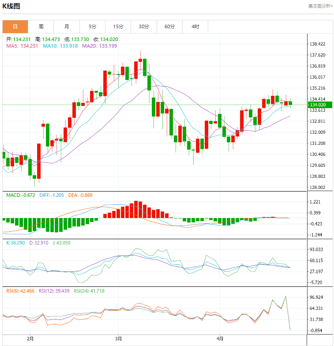Click the 3月 date axis label
This screenshot has width=334, height=346.
click(x=118, y=338)
